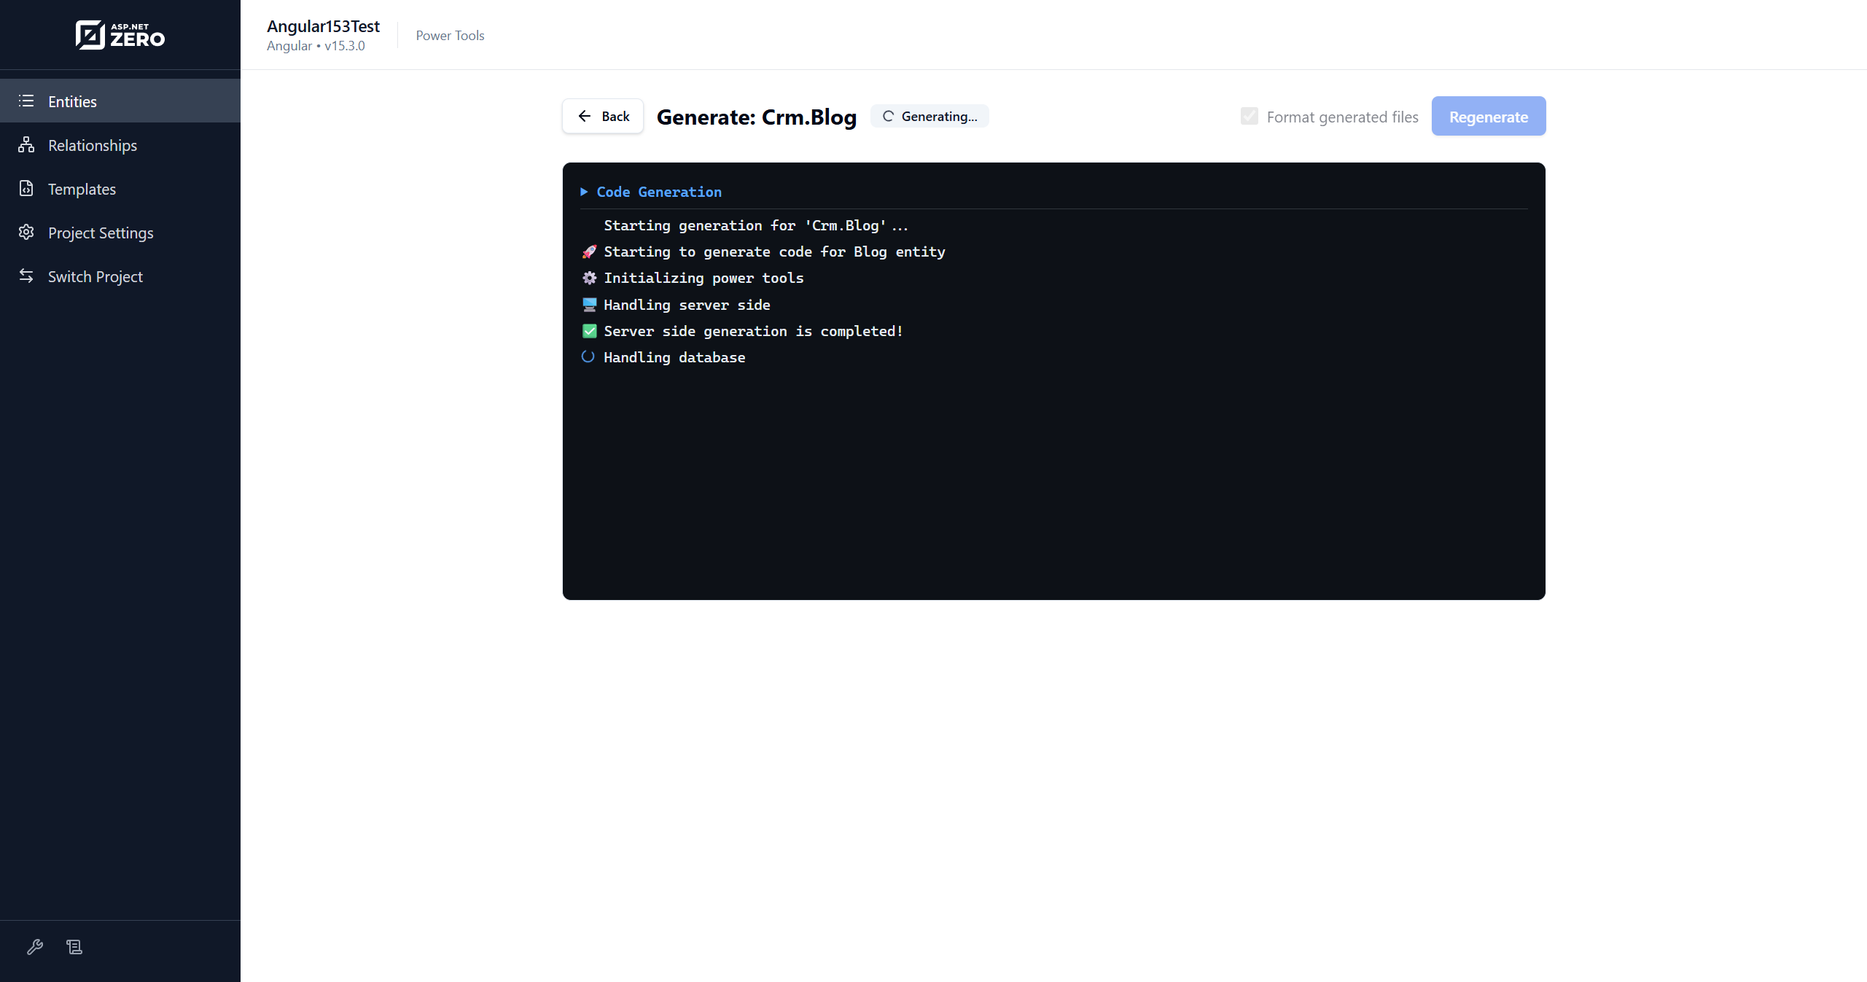Viewport: 1867px width, 982px height.
Task: Click 'Handling database' log line
Action: [674, 357]
